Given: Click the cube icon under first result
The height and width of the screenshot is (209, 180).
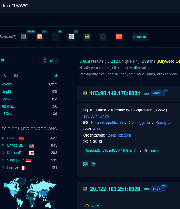Looking at the screenshot, I should (93, 164).
